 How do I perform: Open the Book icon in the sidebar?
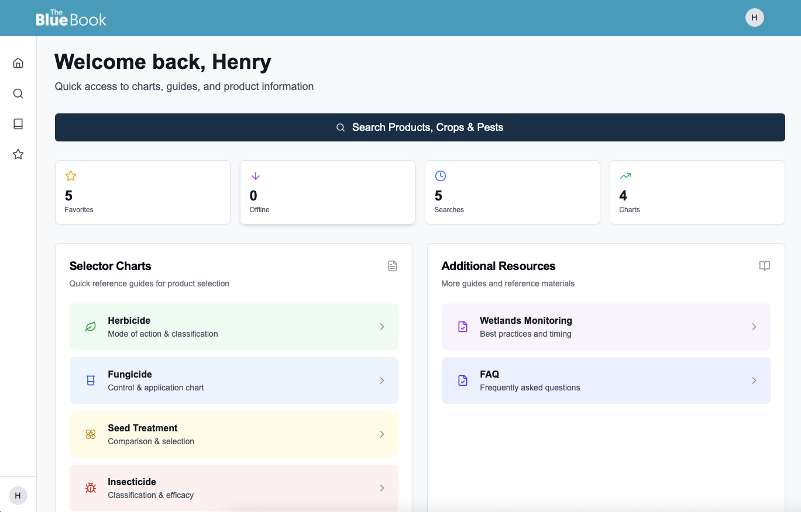coord(18,123)
